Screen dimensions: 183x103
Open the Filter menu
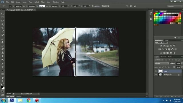point(43,2)
